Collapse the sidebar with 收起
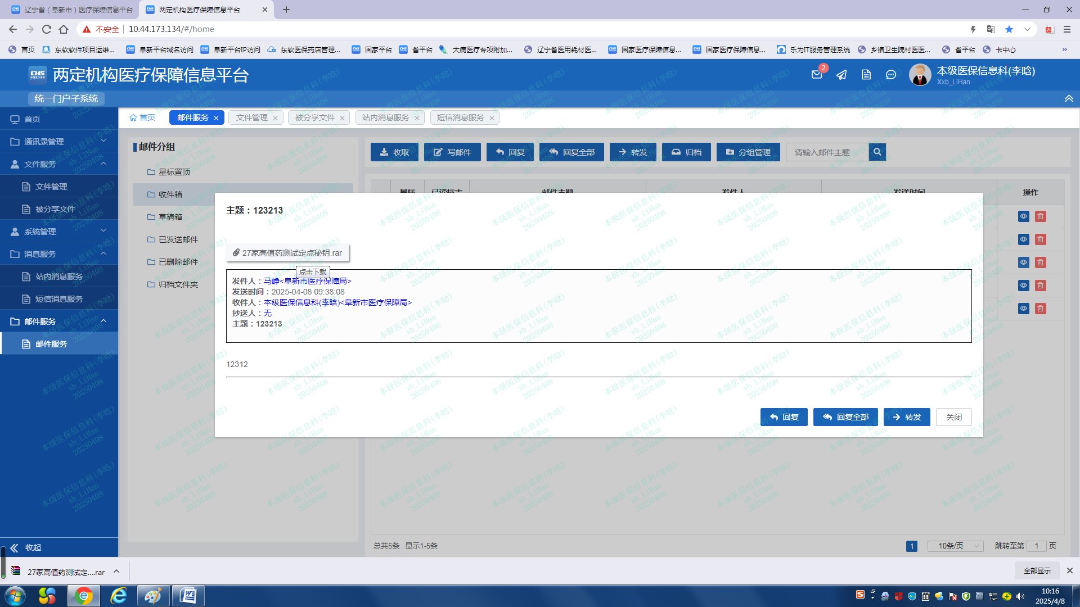Screen dimensions: 1080x607 point(25,547)
